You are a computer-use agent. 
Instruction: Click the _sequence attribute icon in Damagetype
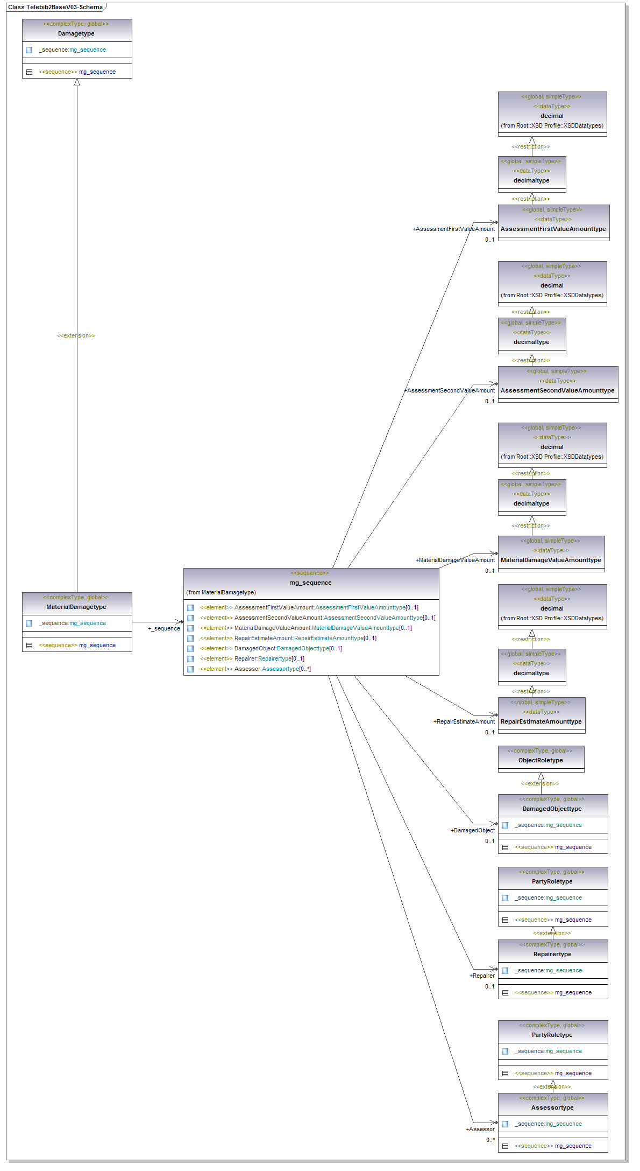(x=29, y=50)
